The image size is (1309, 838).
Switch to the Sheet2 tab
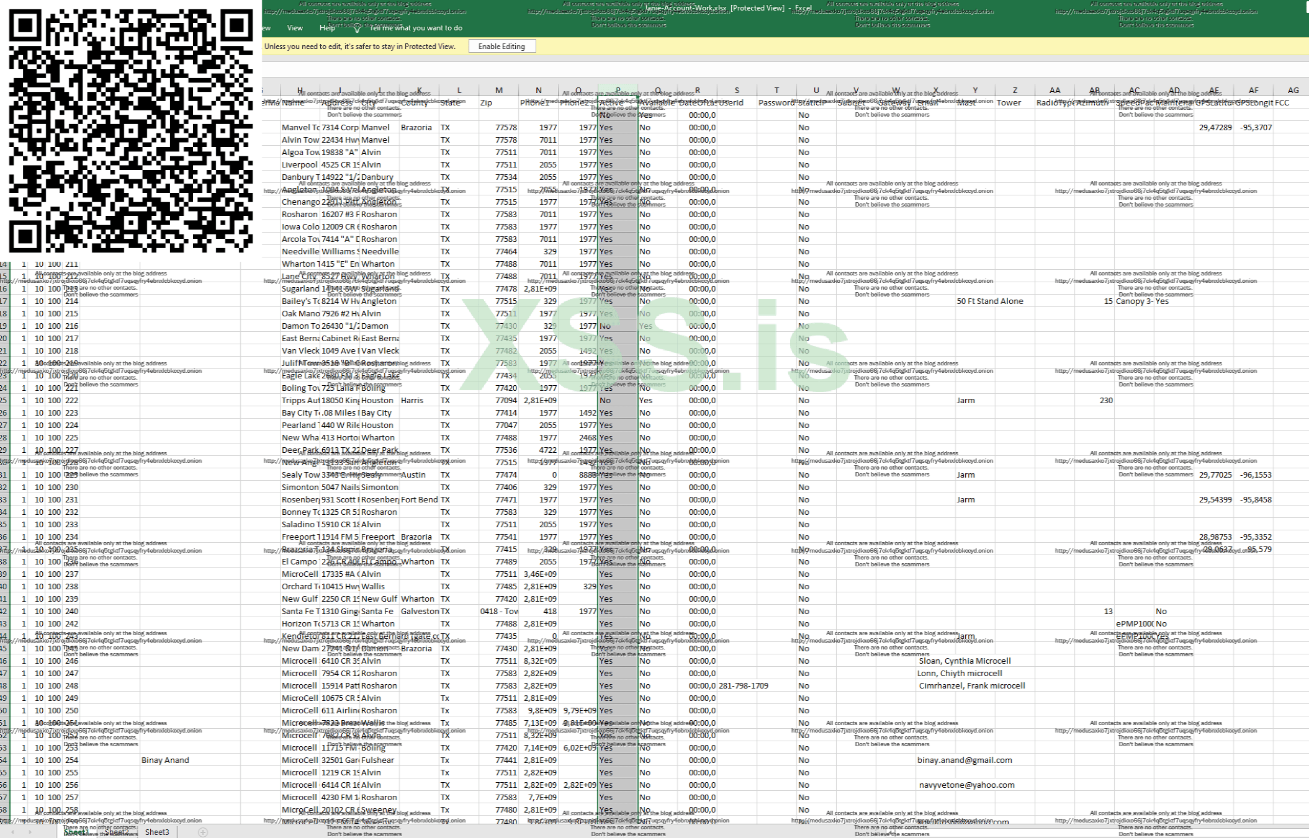tap(117, 832)
